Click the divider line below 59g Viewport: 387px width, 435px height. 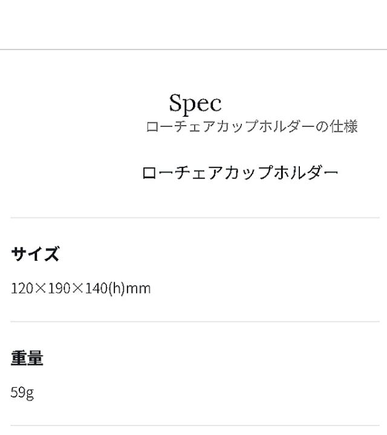coord(195,426)
